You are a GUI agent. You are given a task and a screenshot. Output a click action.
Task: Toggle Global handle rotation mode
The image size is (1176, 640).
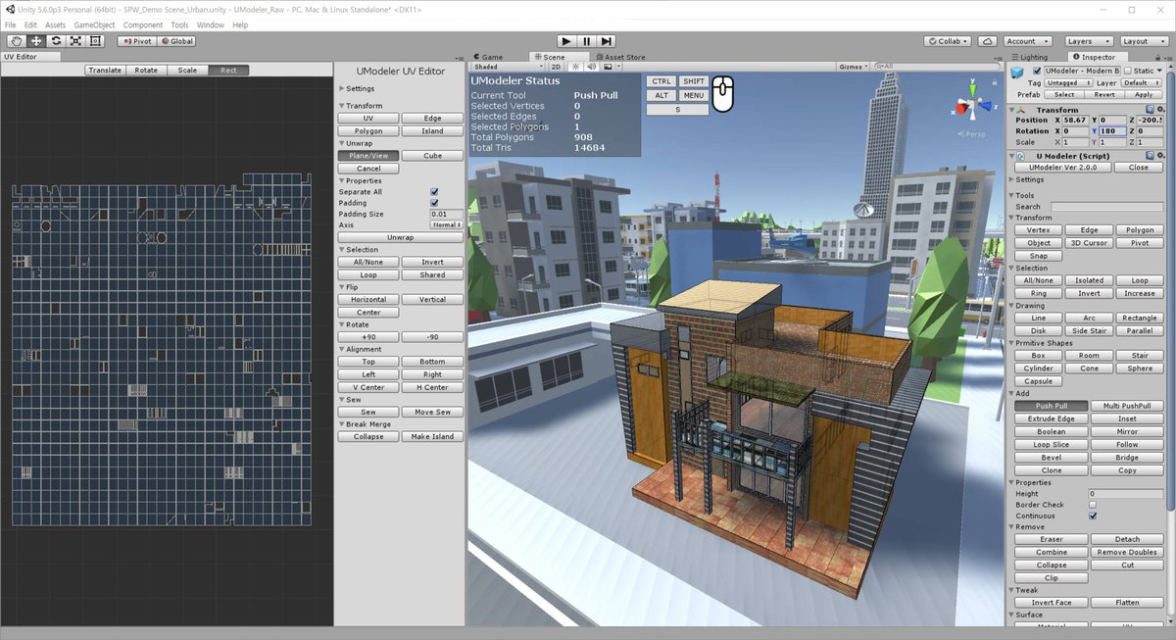[177, 41]
